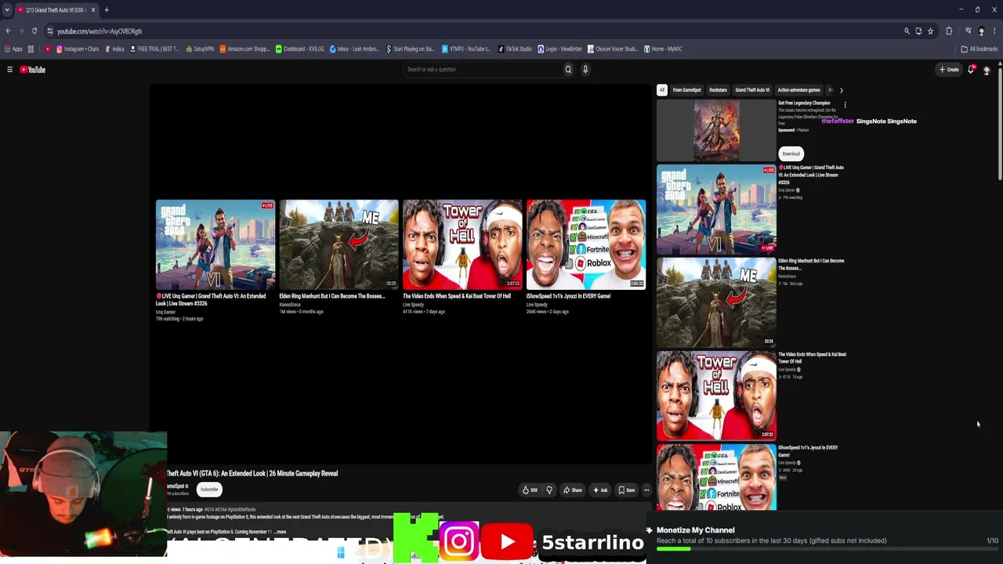This screenshot has width=1003, height=564.
Task: Open the TikTok Studio bookmark
Action: point(515,49)
